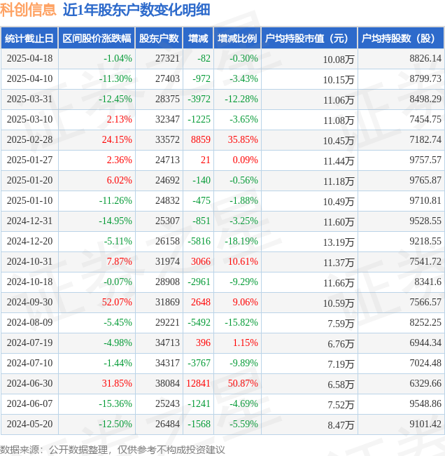Select the date cell 2024-12-20
Screen dimensions: 445x456
[x=29, y=242]
